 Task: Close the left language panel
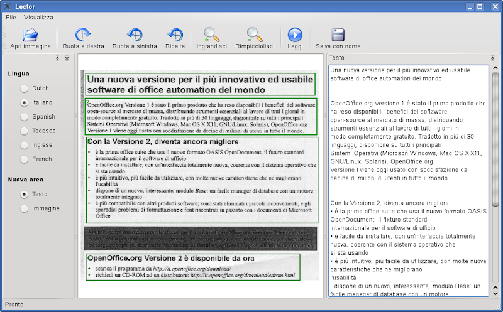coord(67,58)
